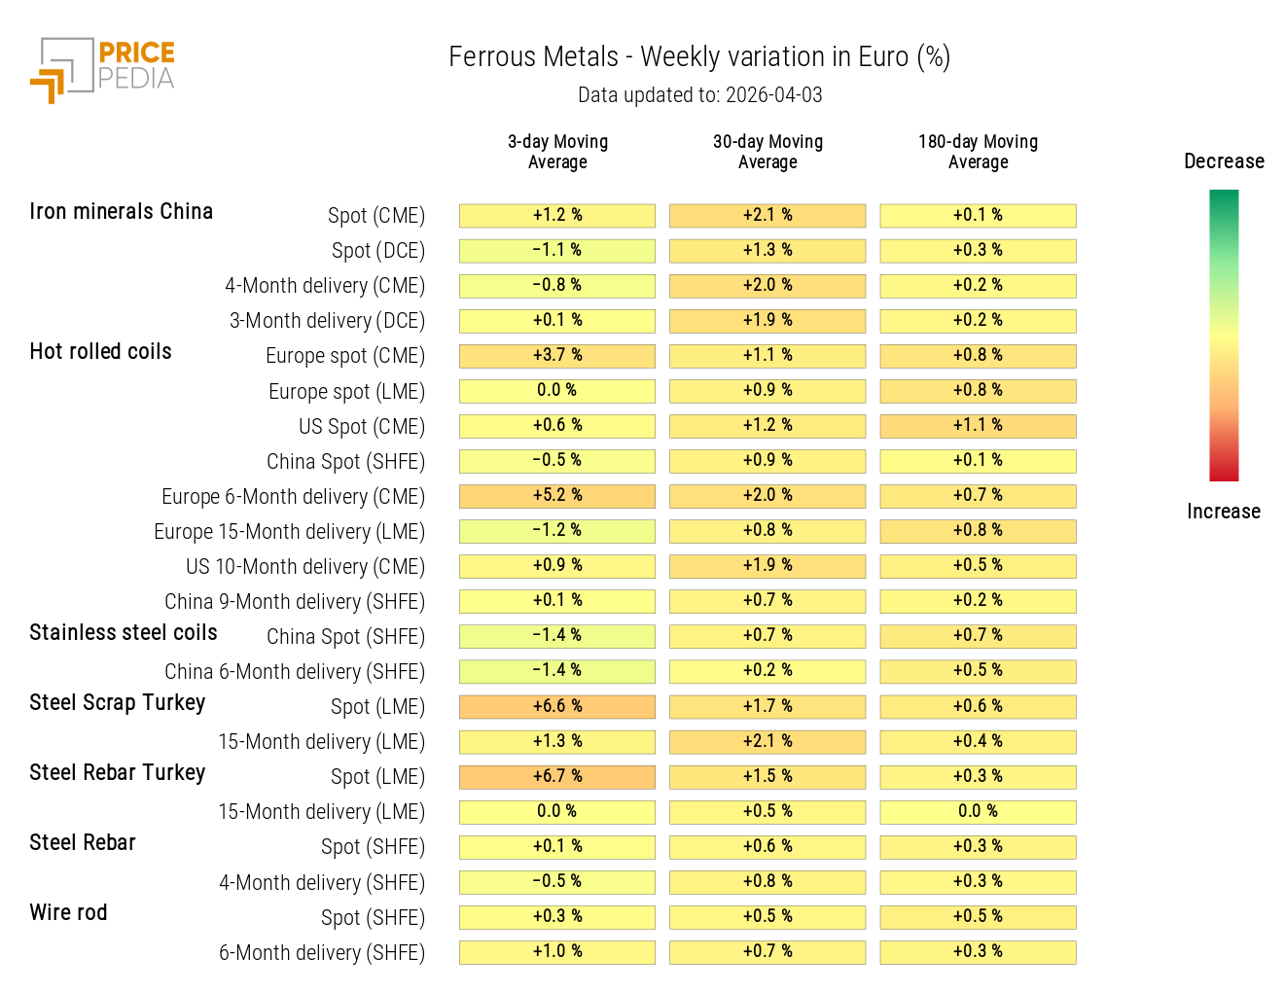This screenshot has width=1284, height=992.
Task: Select the 3-Month delivery (DCE) row label
Action: point(327,320)
